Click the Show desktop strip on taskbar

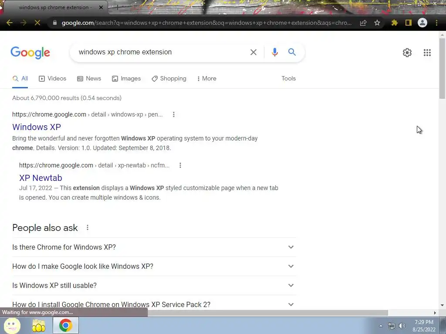click(443, 325)
